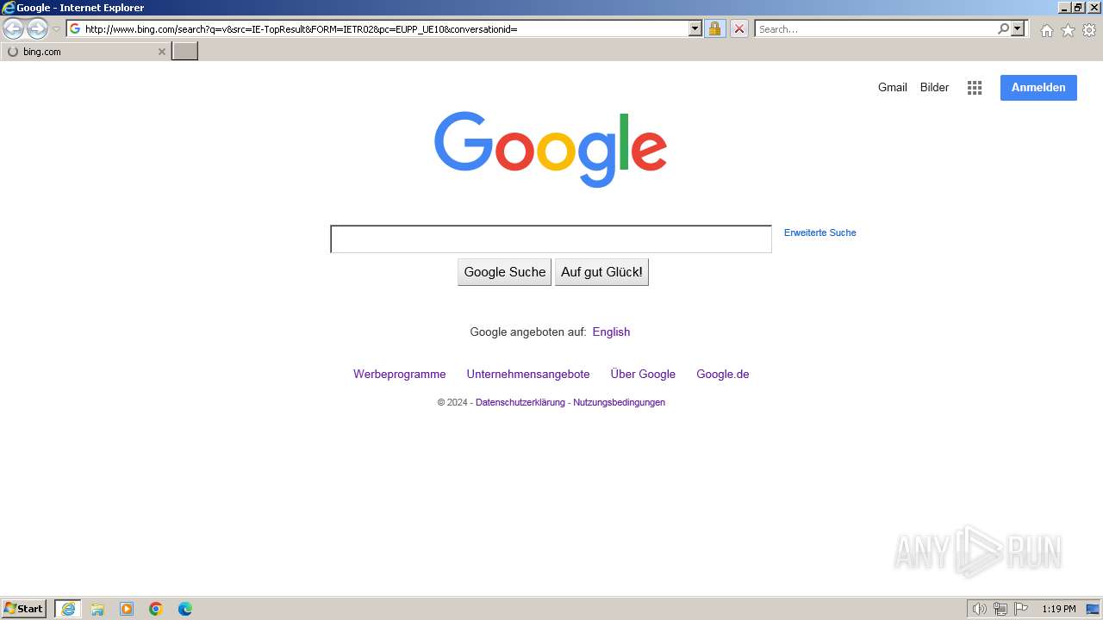
Task: Open the Gmail link
Action: 893,87
